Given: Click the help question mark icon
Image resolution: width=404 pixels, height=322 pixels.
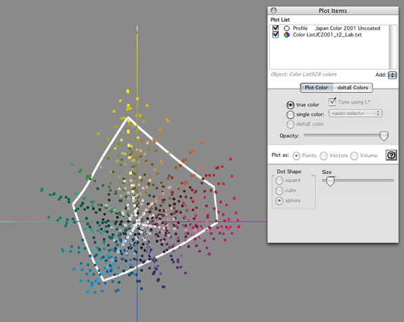Looking at the screenshot, I should (x=391, y=155).
